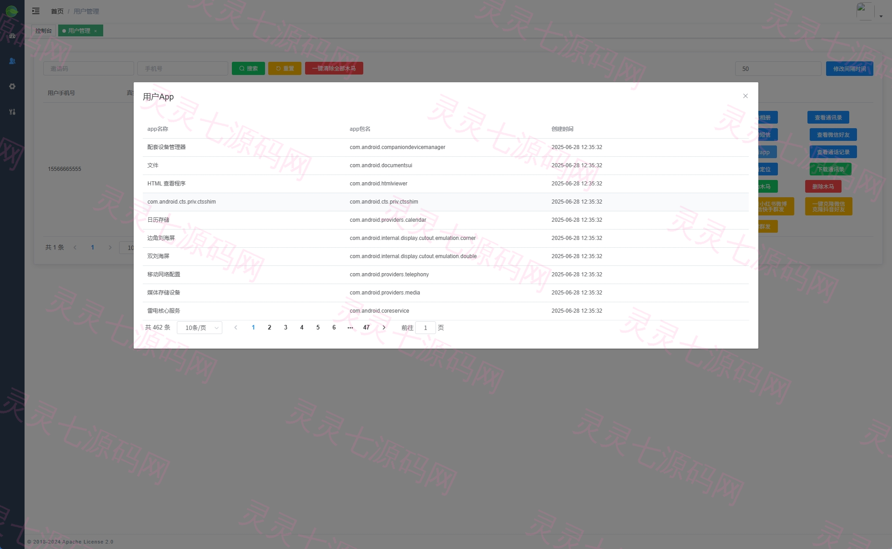
Task: Close the 用户App dialog
Action: [x=745, y=96]
